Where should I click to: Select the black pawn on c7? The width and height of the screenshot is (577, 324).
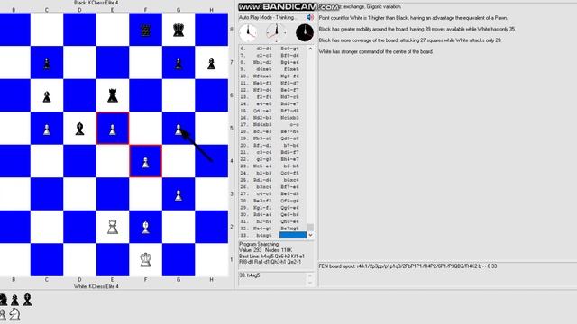click(47, 64)
